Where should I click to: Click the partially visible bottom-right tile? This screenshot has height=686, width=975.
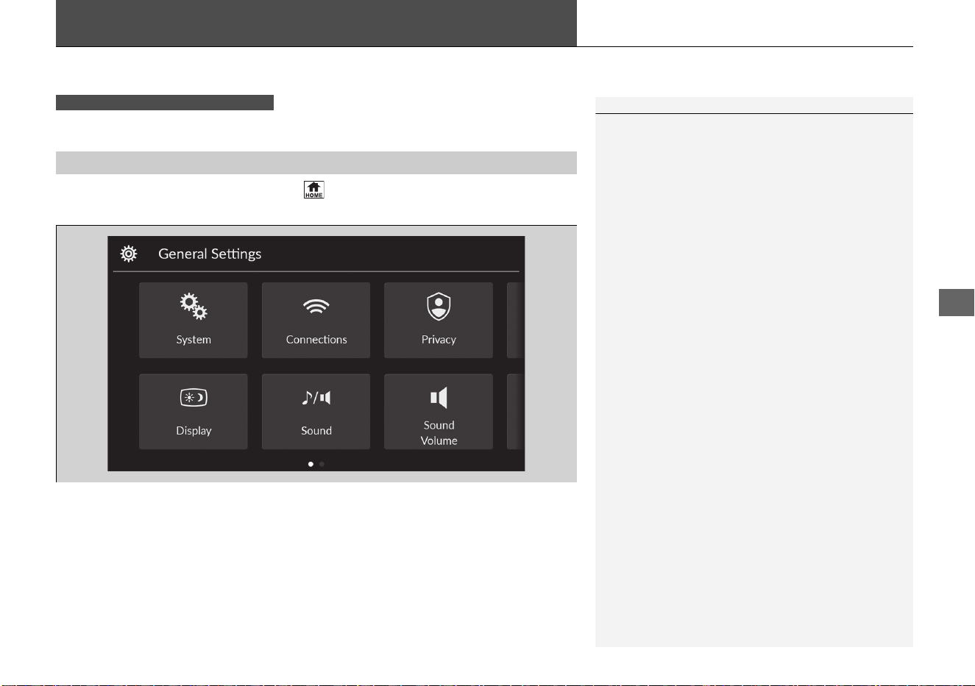(516, 412)
